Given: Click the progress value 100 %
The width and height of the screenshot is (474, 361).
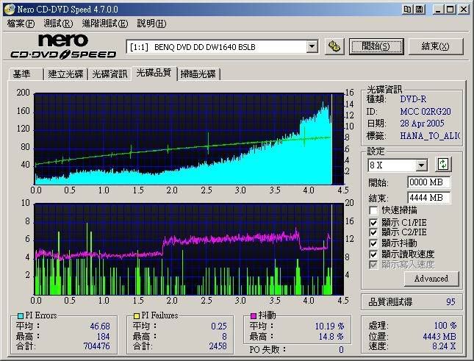Looking at the screenshot, I should pyautogui.click(x=445, y=325).
